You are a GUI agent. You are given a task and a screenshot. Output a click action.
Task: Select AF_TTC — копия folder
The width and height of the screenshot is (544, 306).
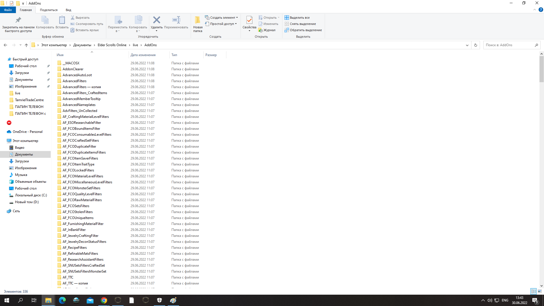pyautogui.click(x=75, y=283)
